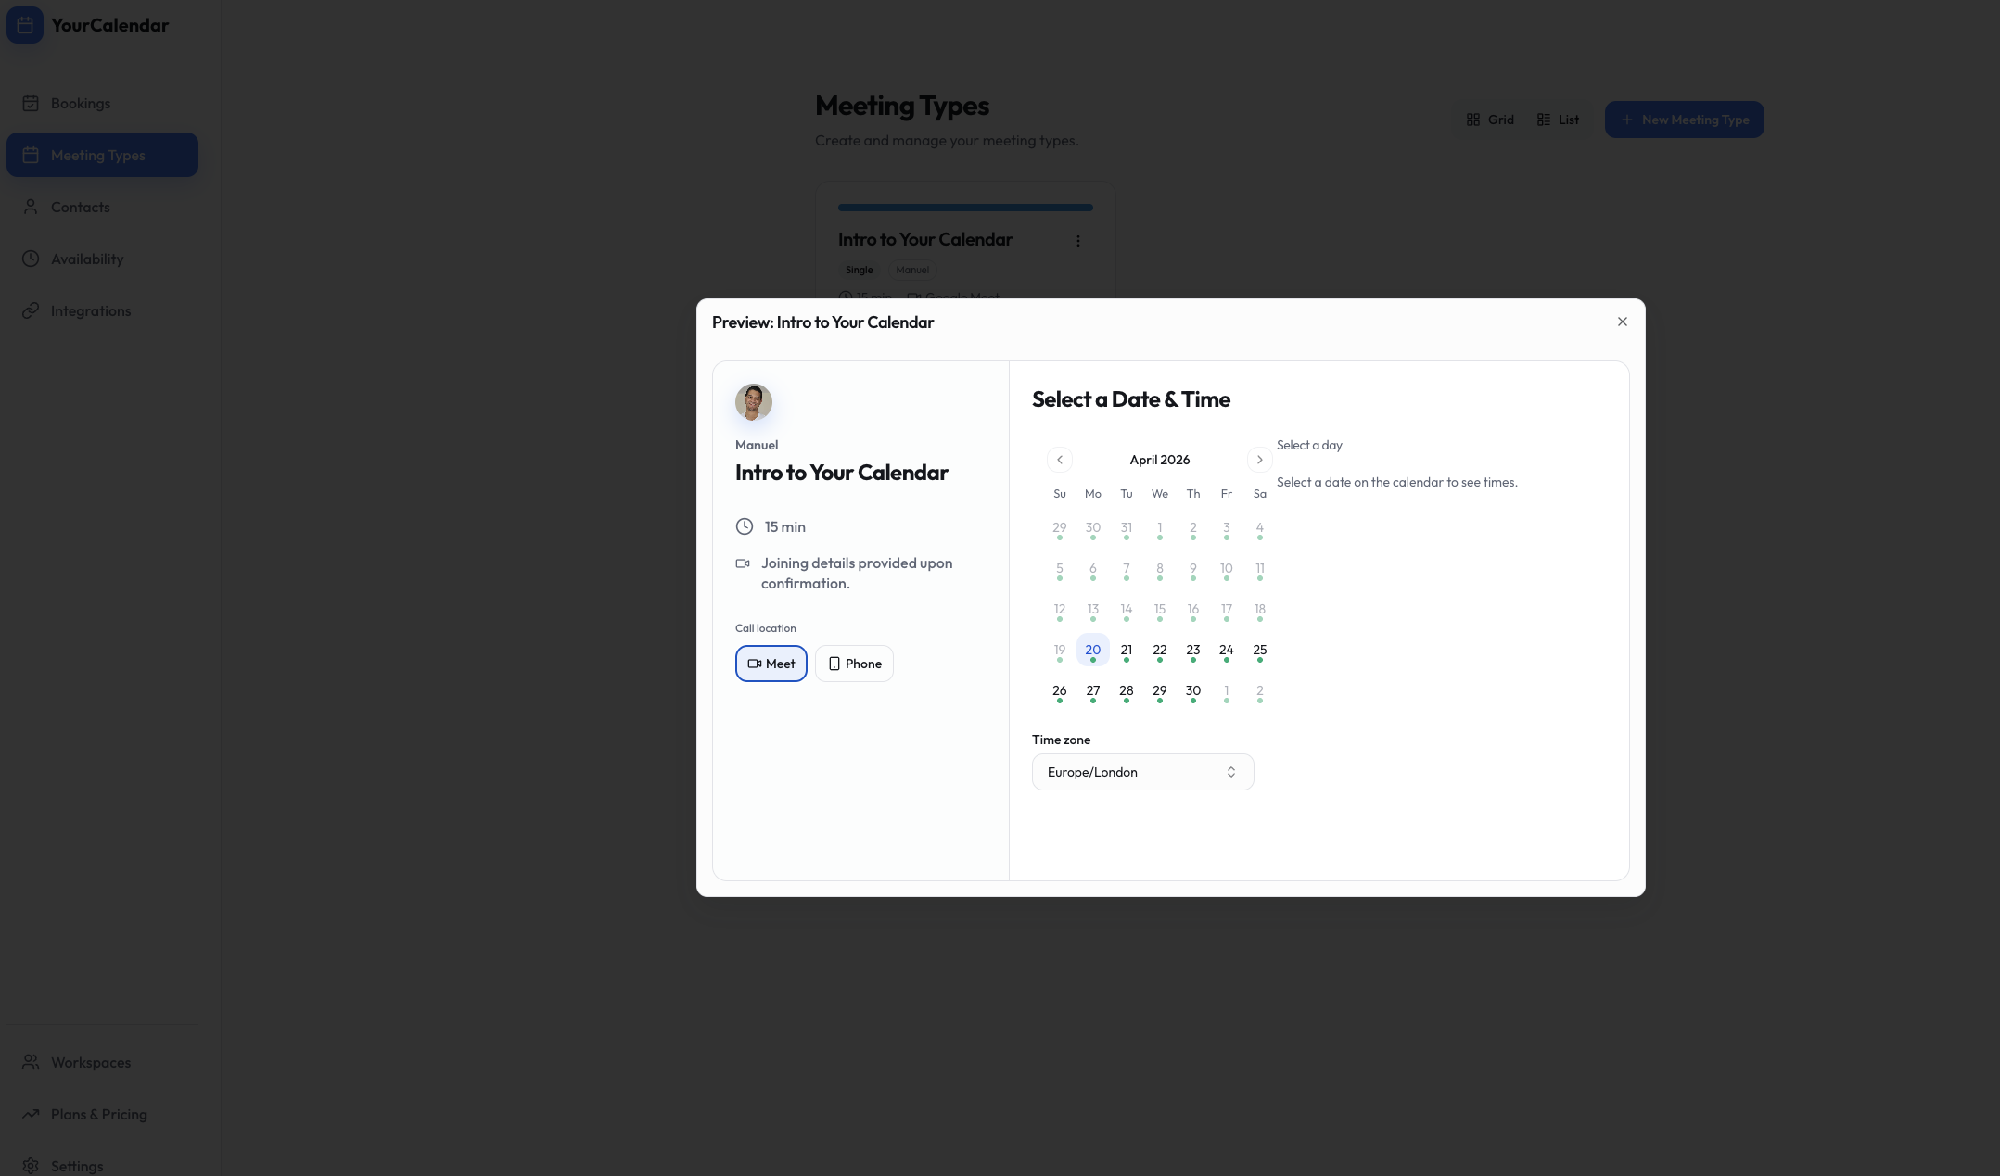Click the Intro to Your Calendar card title
The image size is (2000, 1176).
click(x=925, y=239)
